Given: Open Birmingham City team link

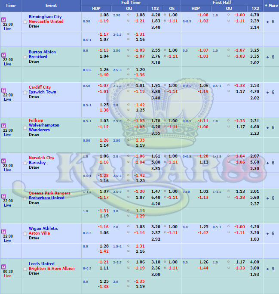Looking at the screenshot, I should [45, 16].
